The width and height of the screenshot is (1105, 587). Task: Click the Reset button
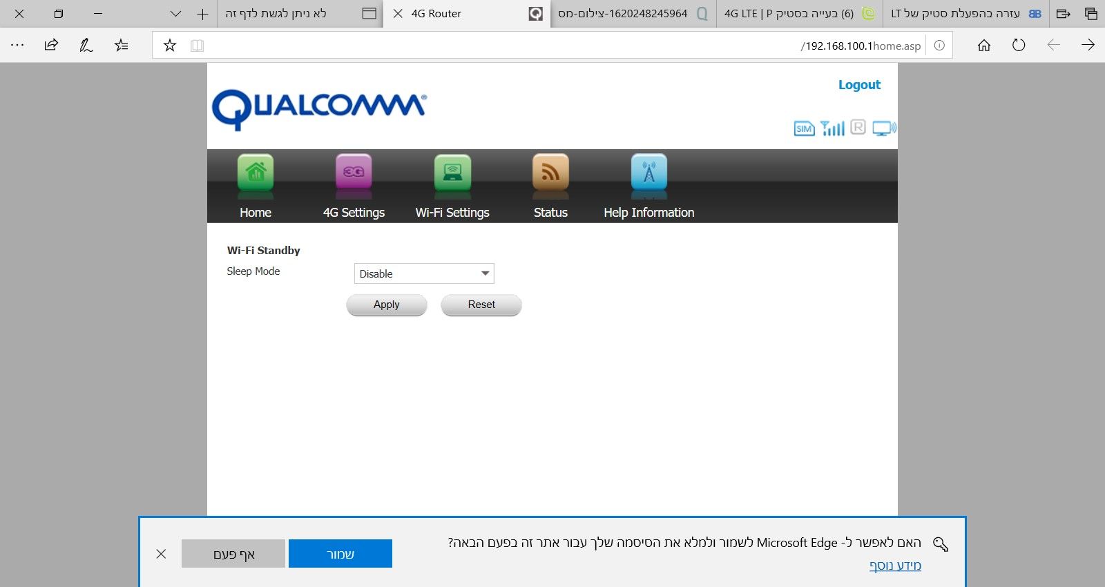pyautogui.click(x=481, y=305)
